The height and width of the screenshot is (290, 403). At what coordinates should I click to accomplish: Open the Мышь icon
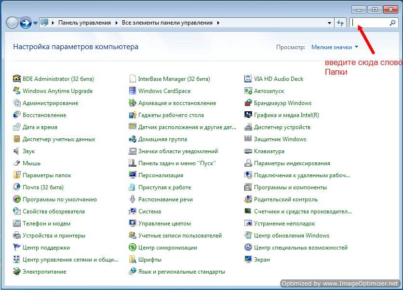click(x=17, y=163)
